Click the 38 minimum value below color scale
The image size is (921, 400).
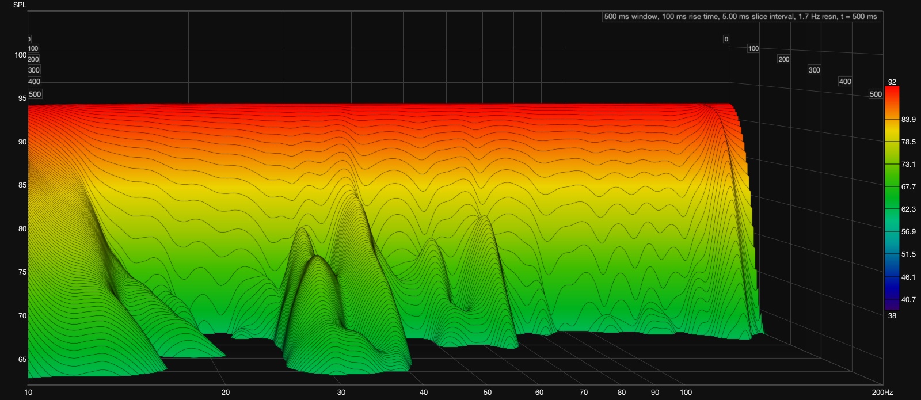click(892, 315)
